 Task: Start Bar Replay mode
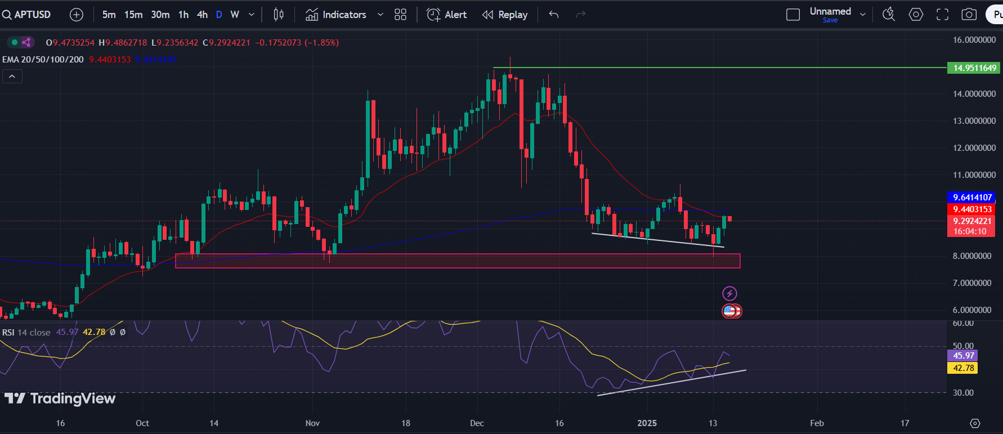[x=505, y=15]
